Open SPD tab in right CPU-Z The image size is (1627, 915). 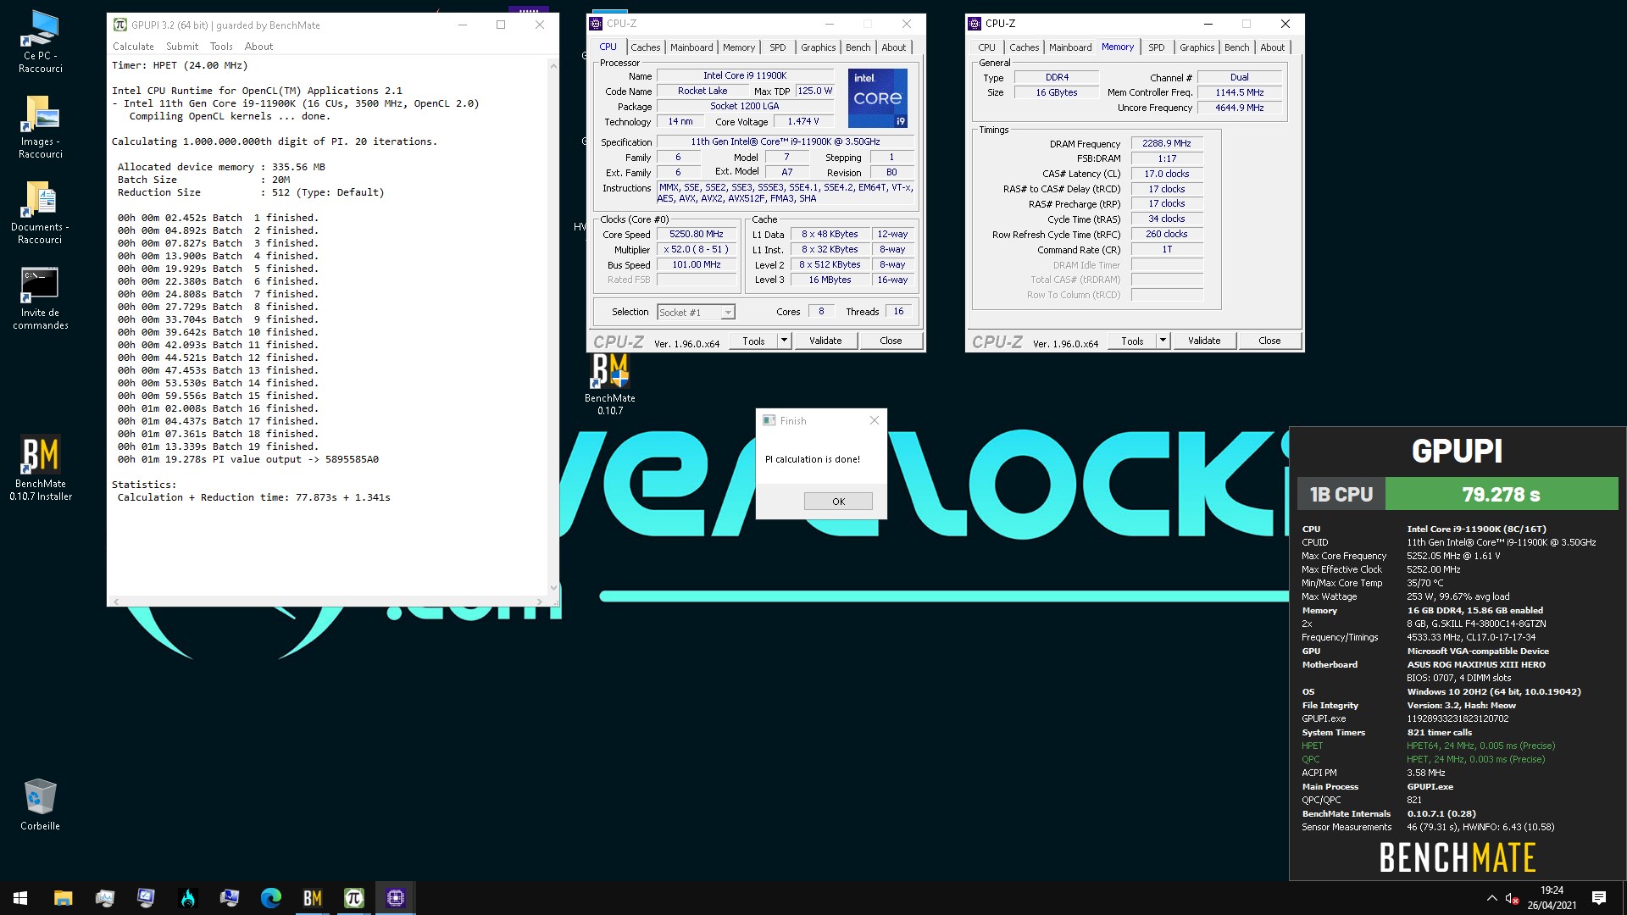tap(1157, 47)
